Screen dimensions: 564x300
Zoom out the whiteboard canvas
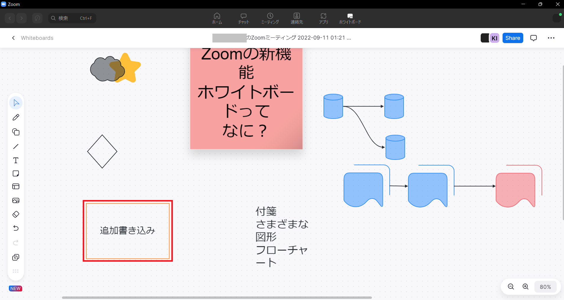511,287
